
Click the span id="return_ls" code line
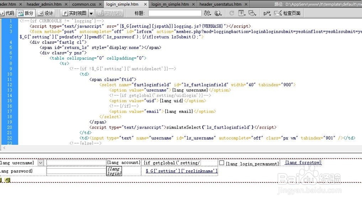pyautogui.click(x=100, y=47)
